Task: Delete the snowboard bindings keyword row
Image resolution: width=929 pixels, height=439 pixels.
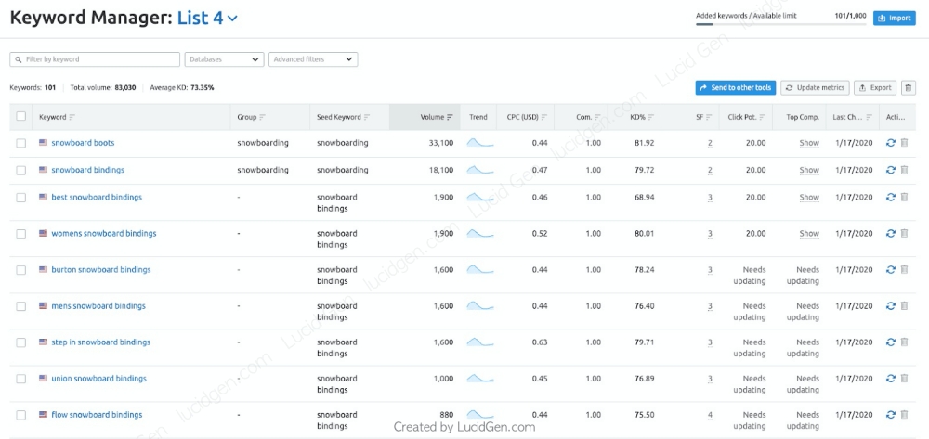Action: pos(904,171)
